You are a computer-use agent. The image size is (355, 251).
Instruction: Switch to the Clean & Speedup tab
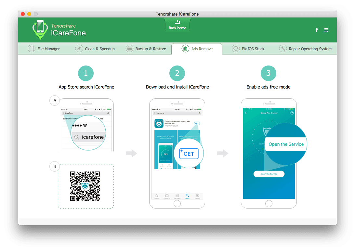(x=95, y=49)
